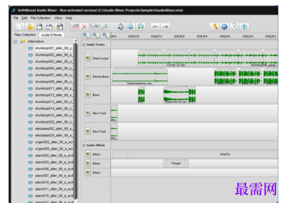Select file drumloop001_alter_90_x_
The image size is (285, 203).
pyautogui.click(x=54, y=48)
